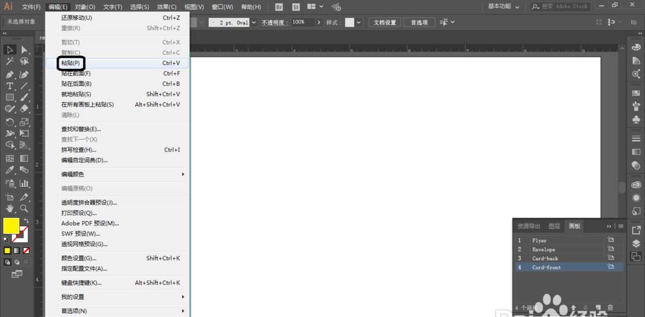Pick the Zoom magnifier tool

point(25,208)
